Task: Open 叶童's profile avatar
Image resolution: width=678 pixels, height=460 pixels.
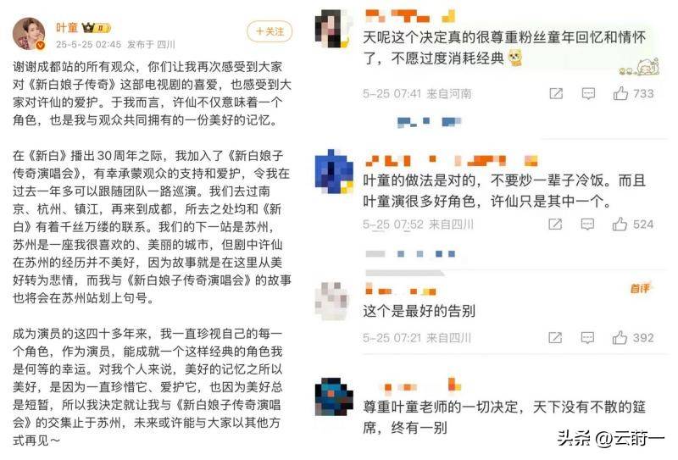Action: coord(29,34)
